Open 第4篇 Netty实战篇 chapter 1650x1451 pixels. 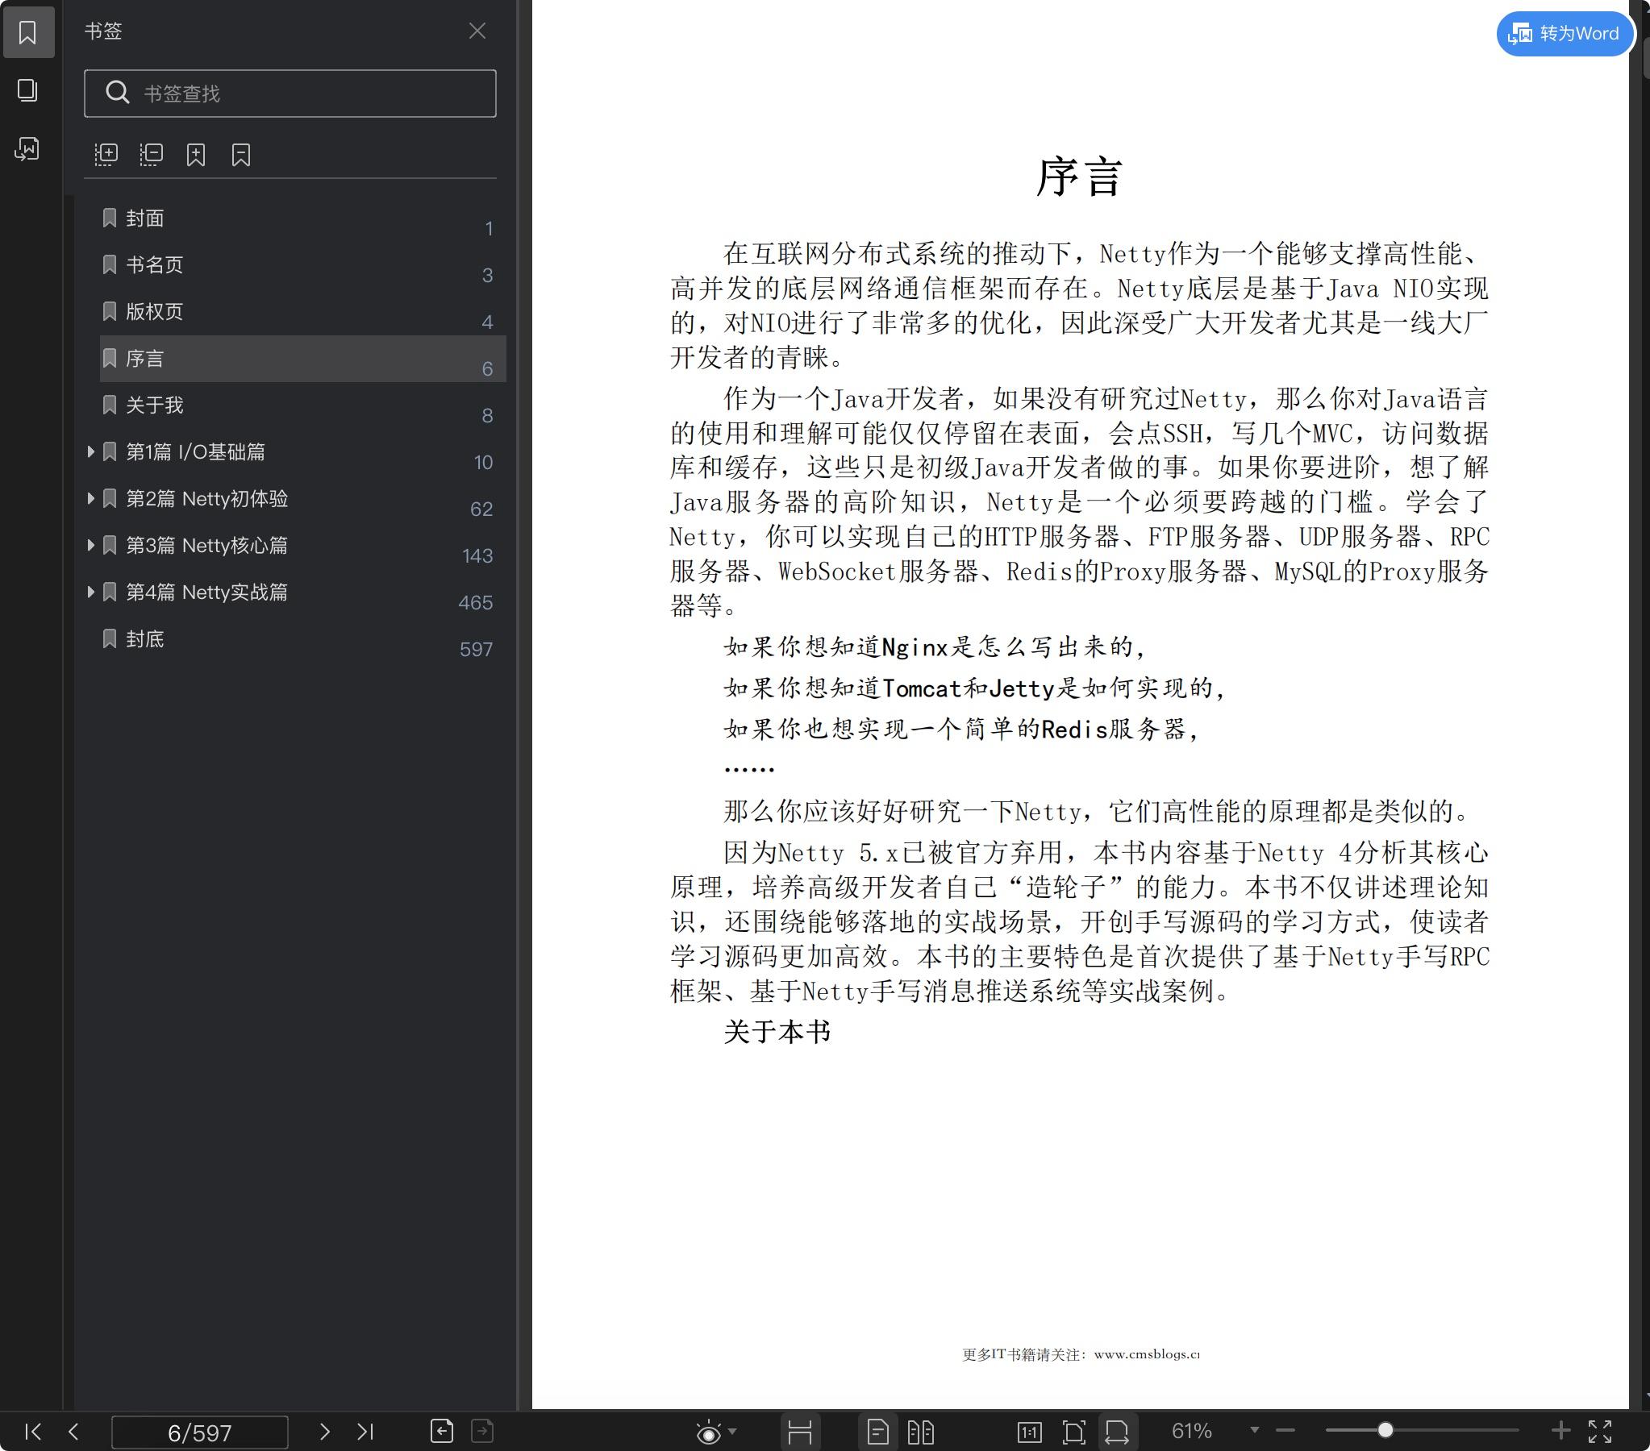click(206, 592)
